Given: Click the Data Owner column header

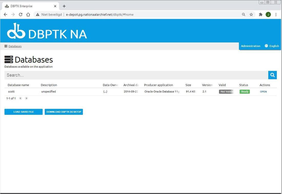Looking at the screenshot, I should tap(110, 85).
